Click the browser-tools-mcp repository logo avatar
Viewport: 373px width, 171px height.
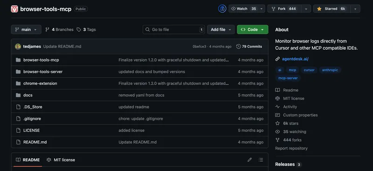pyautogui.click(x=14, y=9)
